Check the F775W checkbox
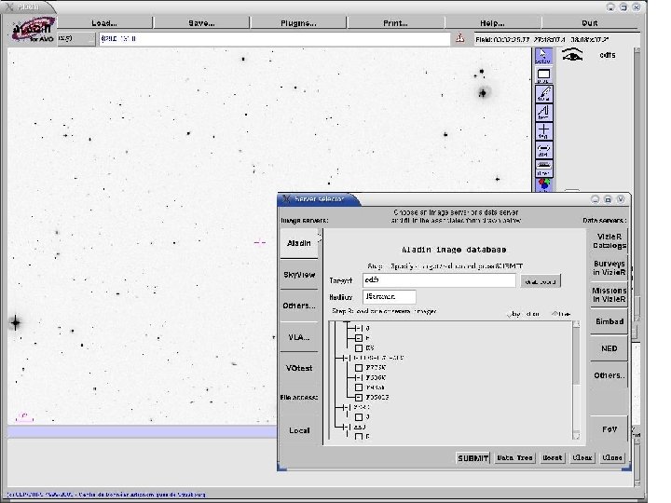This screenshot has width=671, height=503. click(x=359, y=368)
